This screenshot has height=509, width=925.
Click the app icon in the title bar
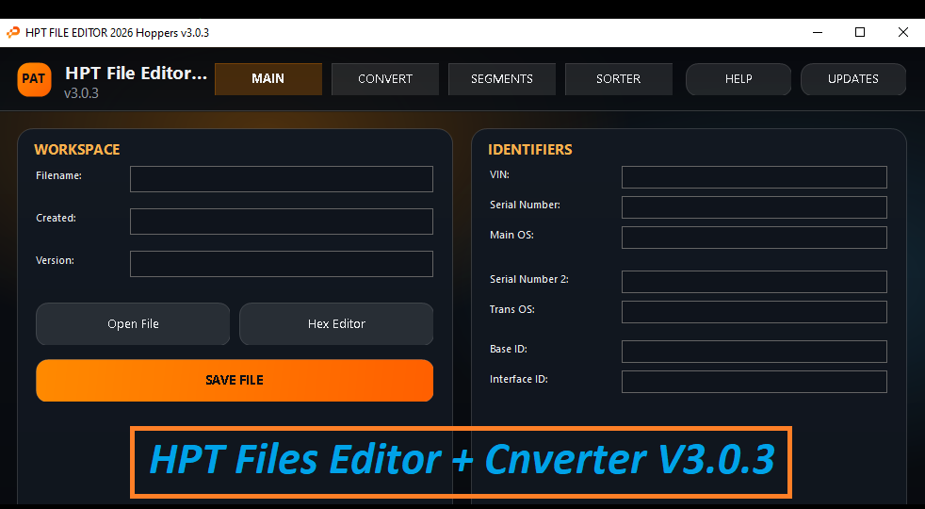13,32
